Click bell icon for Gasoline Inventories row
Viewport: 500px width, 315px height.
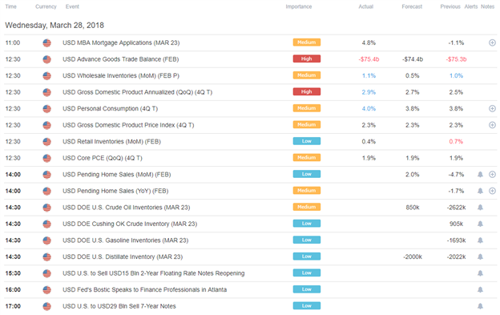(480, 240)
